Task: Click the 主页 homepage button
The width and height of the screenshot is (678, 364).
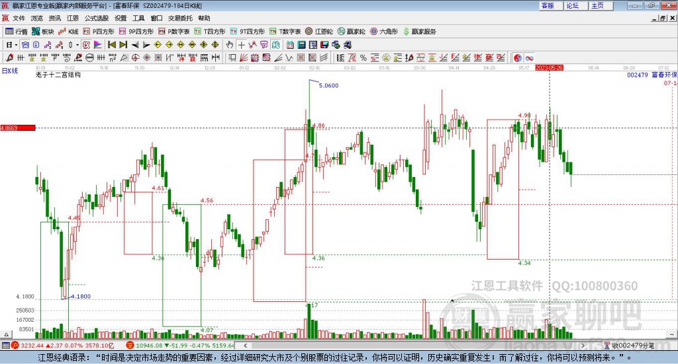Action: [x=601, y=5]
